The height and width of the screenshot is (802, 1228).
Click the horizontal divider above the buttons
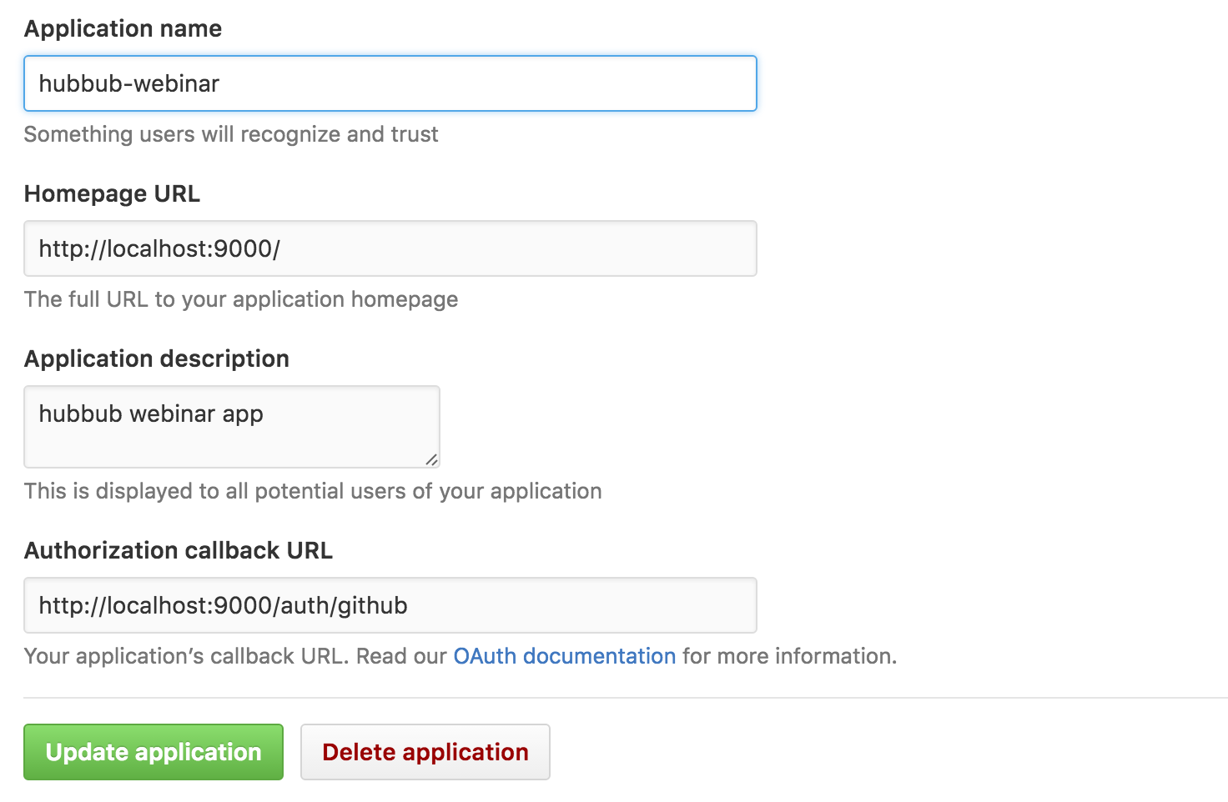[626, 698]
